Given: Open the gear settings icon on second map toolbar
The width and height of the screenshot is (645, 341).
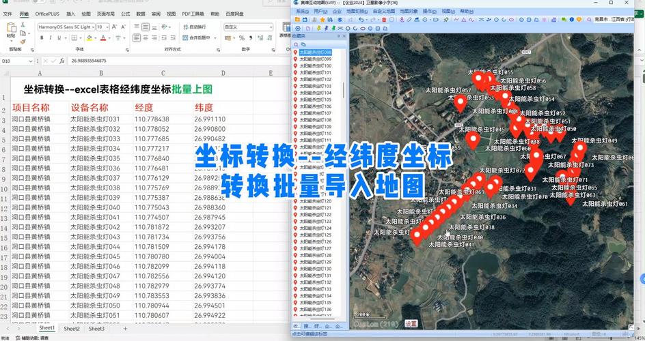Looking at the screenshot, I should coord(298,29).
